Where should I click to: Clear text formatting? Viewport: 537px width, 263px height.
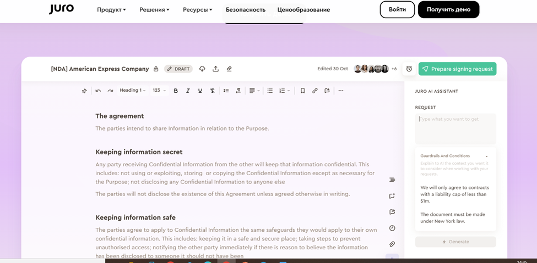pos(213,91)
